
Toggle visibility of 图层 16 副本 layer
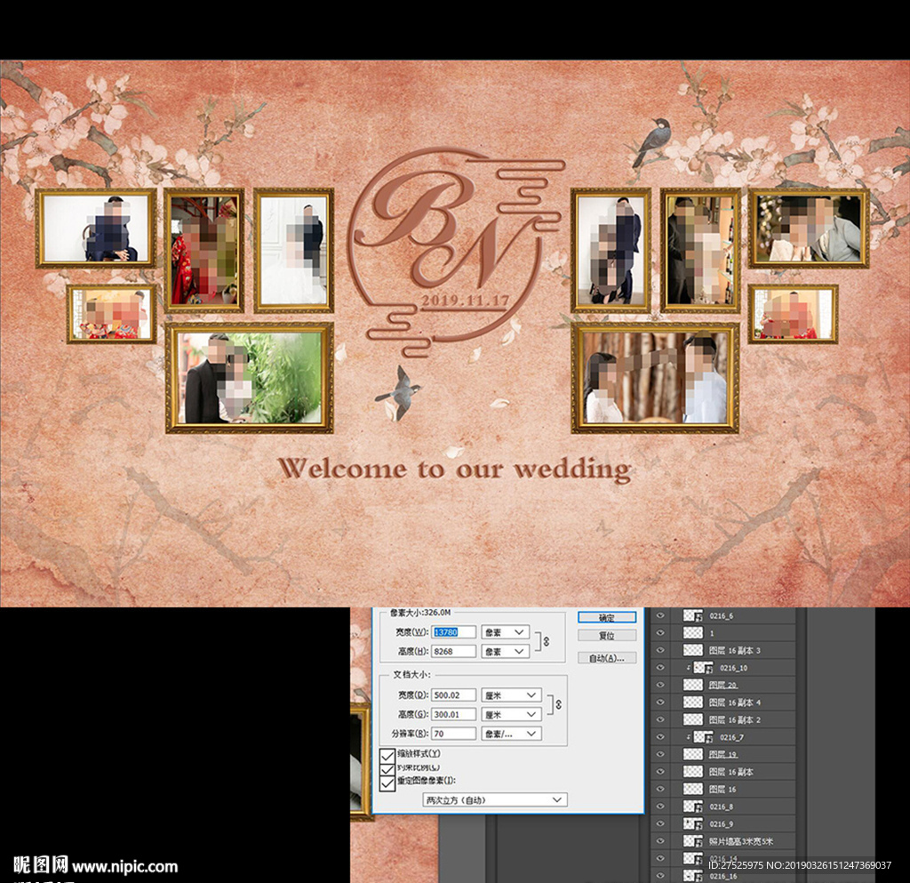click(660, 772)
